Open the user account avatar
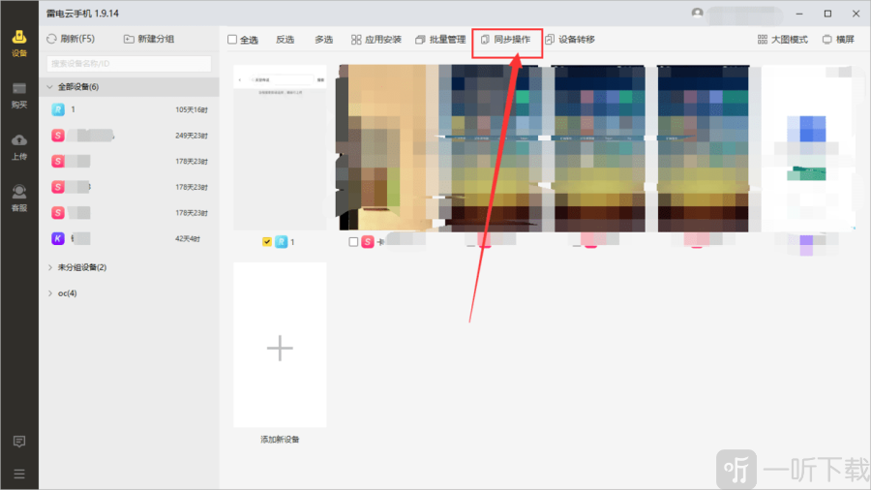871x490 pixels. pyautogui.click(x=697, y=13)
